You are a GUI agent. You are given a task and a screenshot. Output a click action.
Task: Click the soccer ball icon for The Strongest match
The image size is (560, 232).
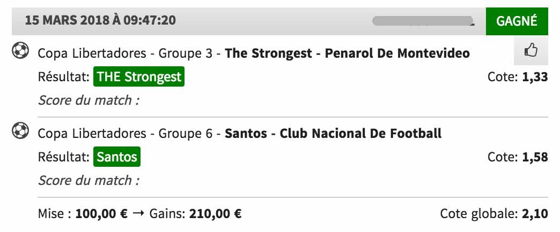click(x=20, y=50)
